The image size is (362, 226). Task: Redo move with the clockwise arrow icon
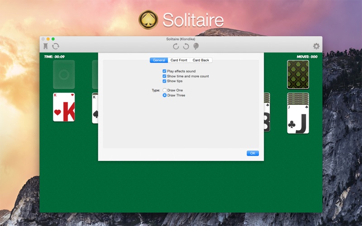point(176,47)
